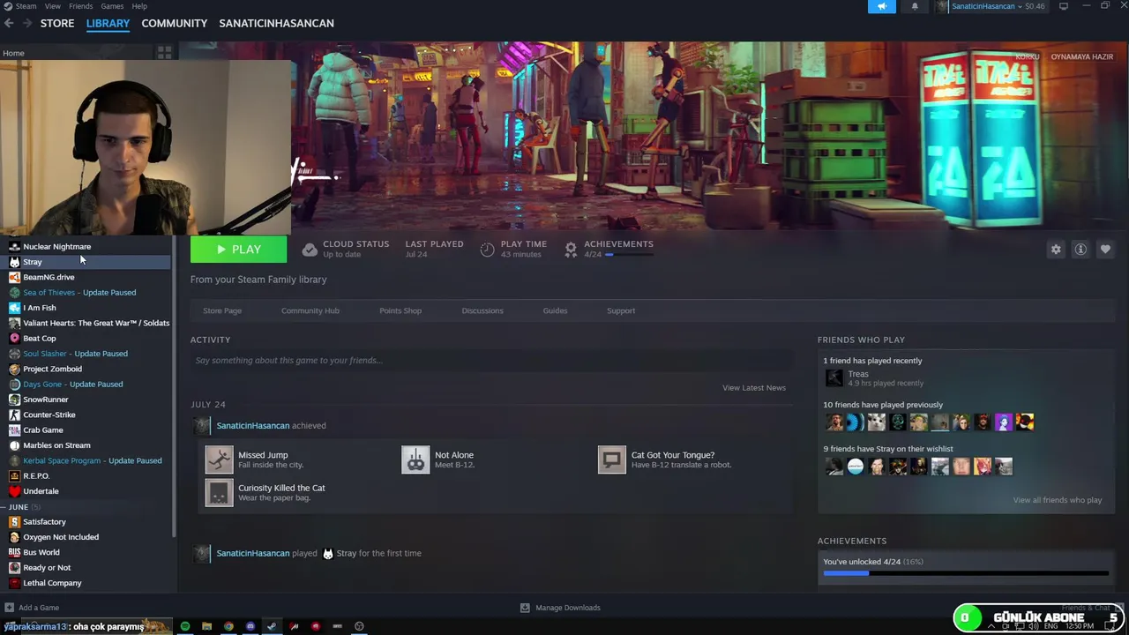Open friend Treas avatar
The height and width of the screenshot is (635, 1129).
(834, 378)
